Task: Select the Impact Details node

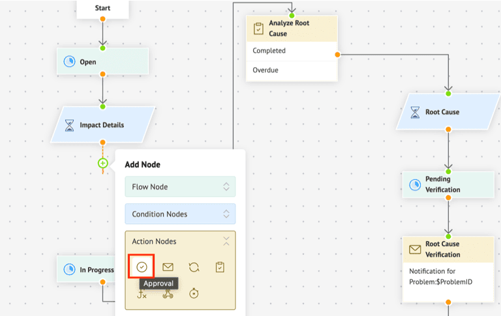Action: (102, 124)
